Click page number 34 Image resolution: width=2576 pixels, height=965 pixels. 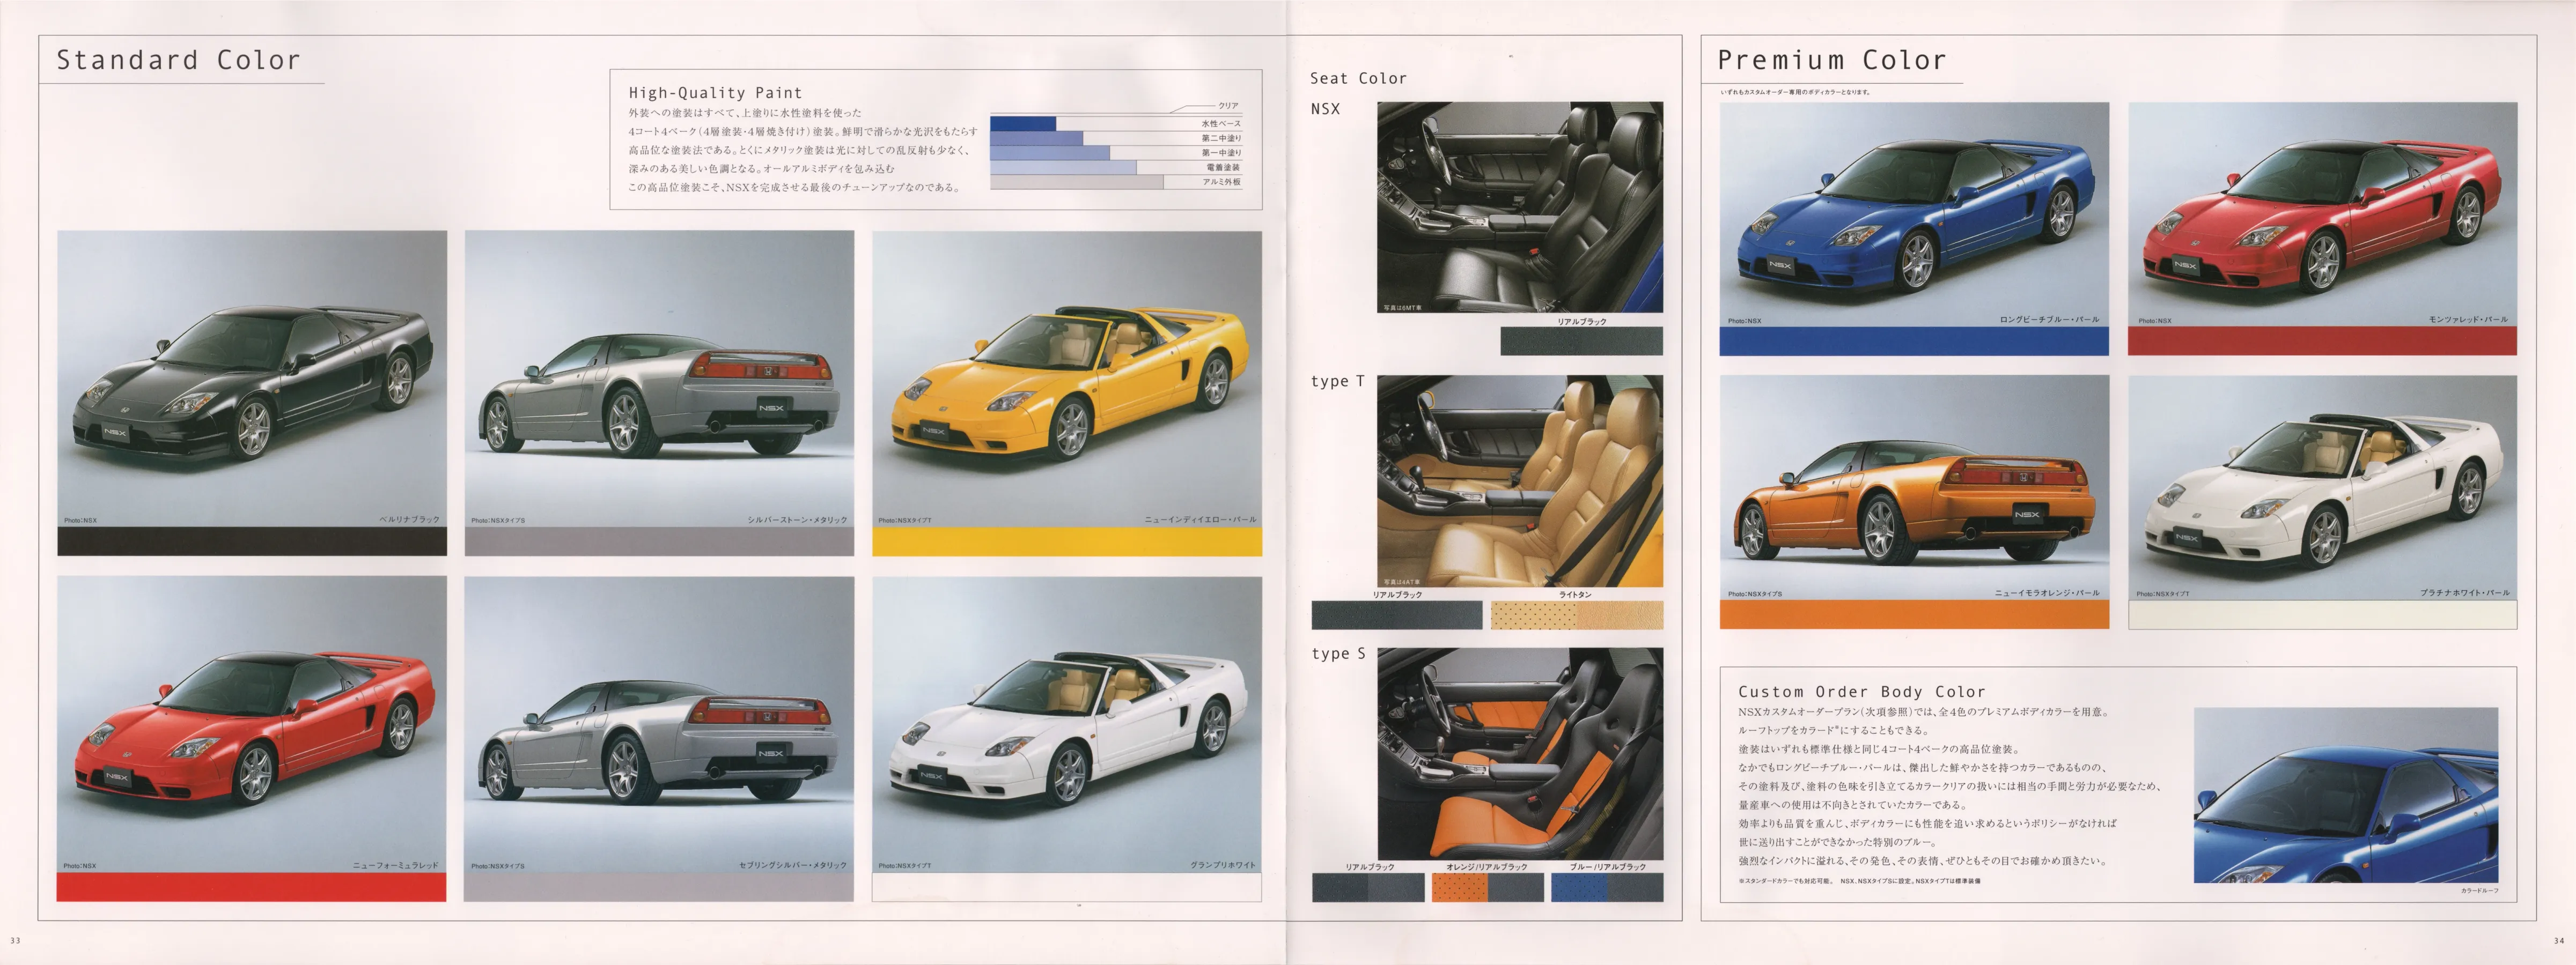pos(2559,940)
